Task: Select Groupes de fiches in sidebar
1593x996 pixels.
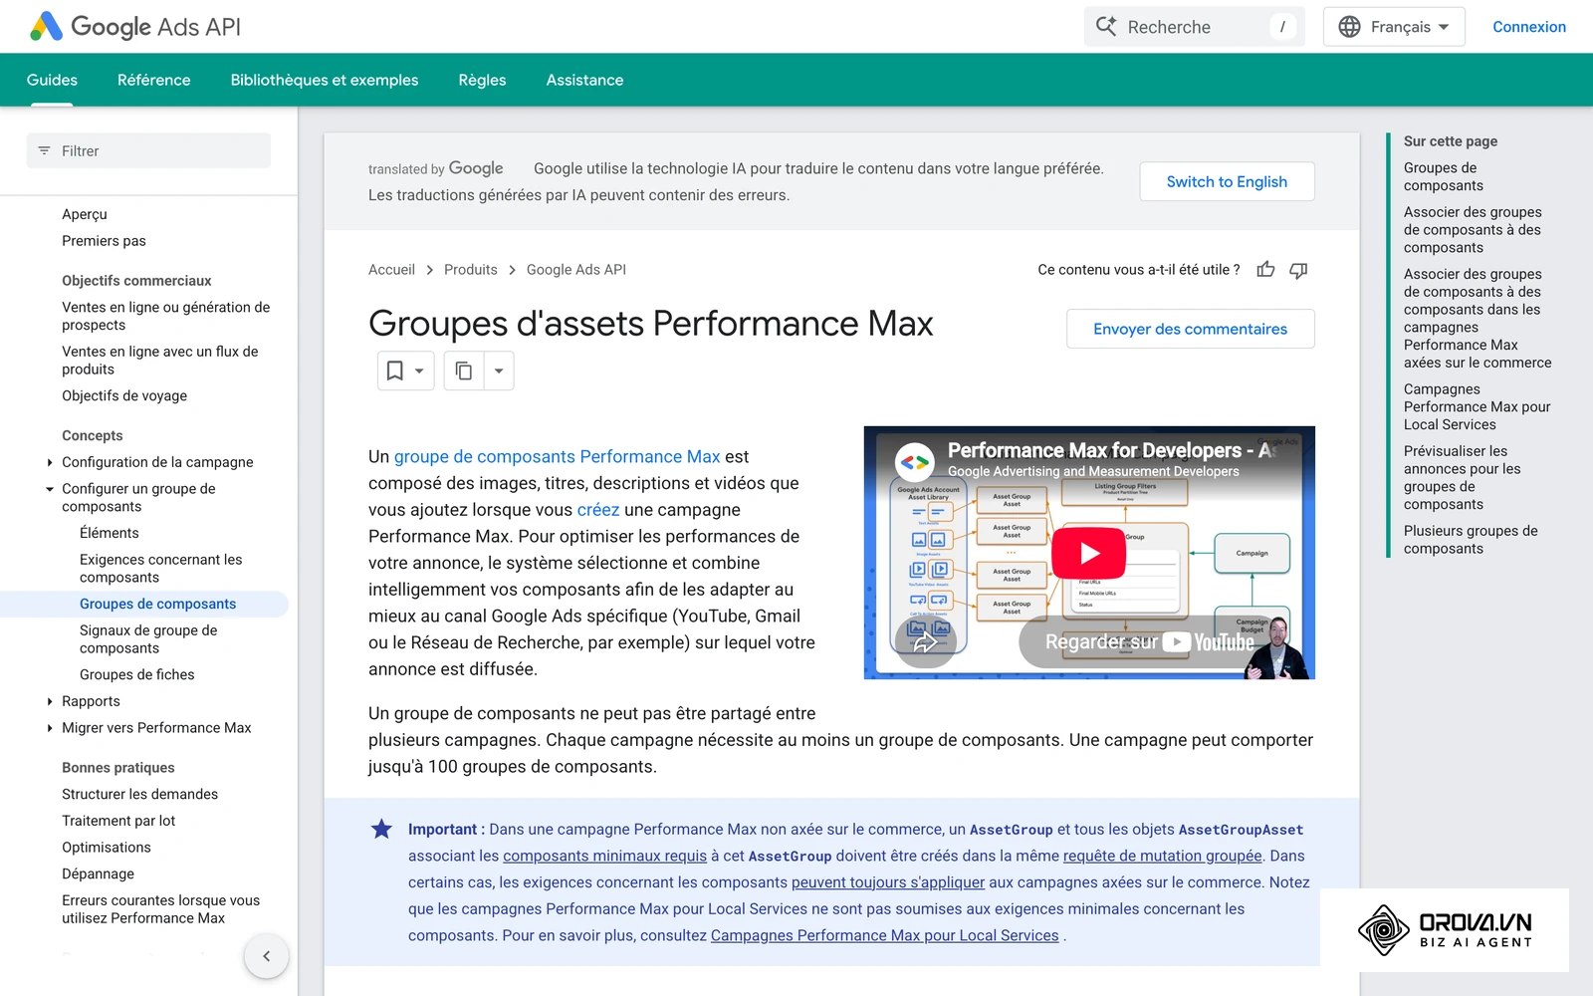Action: click(137, 674)
